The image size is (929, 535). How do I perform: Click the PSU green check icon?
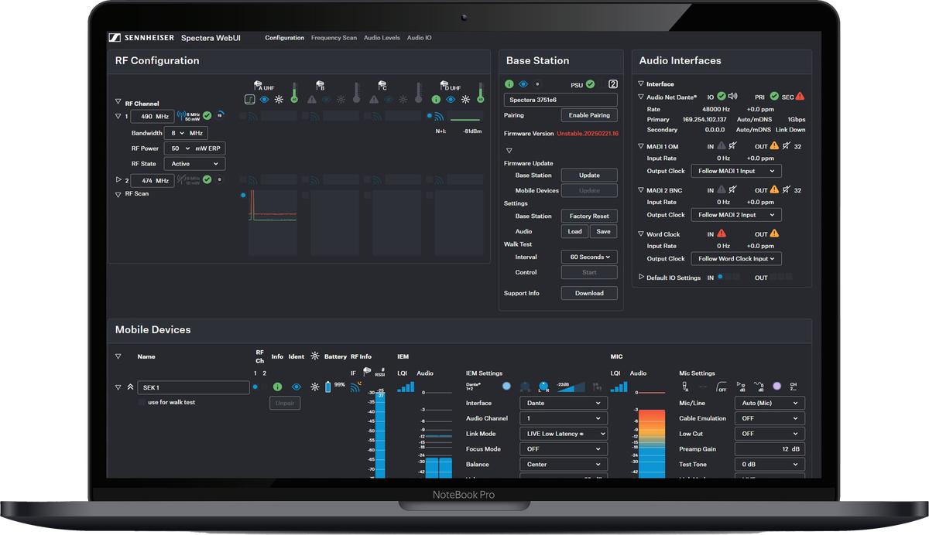590,83
